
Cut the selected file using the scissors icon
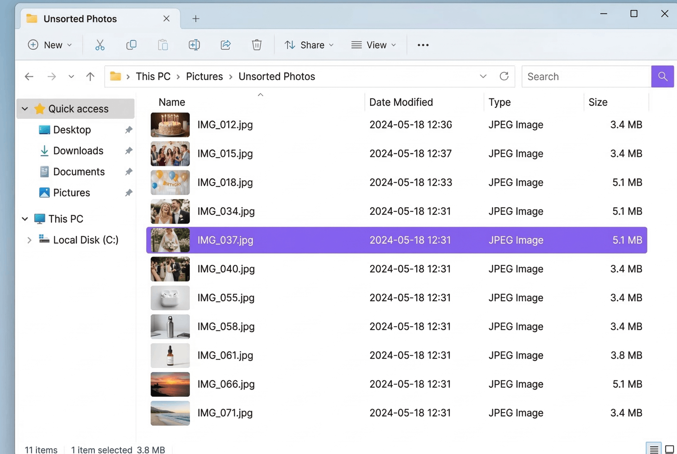pos(100,45)
